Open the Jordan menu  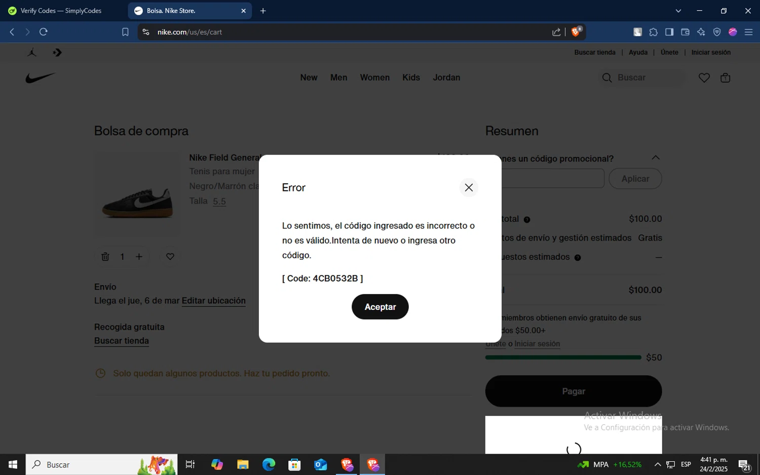446,77
